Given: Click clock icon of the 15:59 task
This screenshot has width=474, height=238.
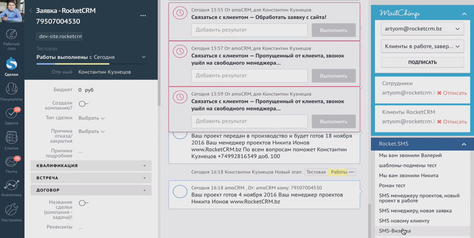Looking at the screenshot, I should tap(180, 97).
